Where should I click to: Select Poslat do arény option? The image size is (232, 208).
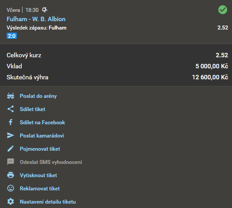click(38, 96)
